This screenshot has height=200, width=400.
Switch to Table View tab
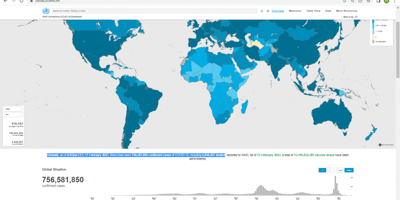click(x=313, y=10)
